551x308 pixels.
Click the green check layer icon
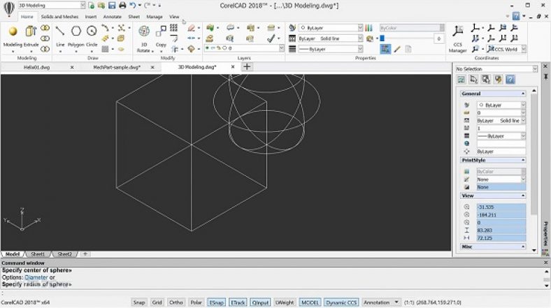click(271, 38)
